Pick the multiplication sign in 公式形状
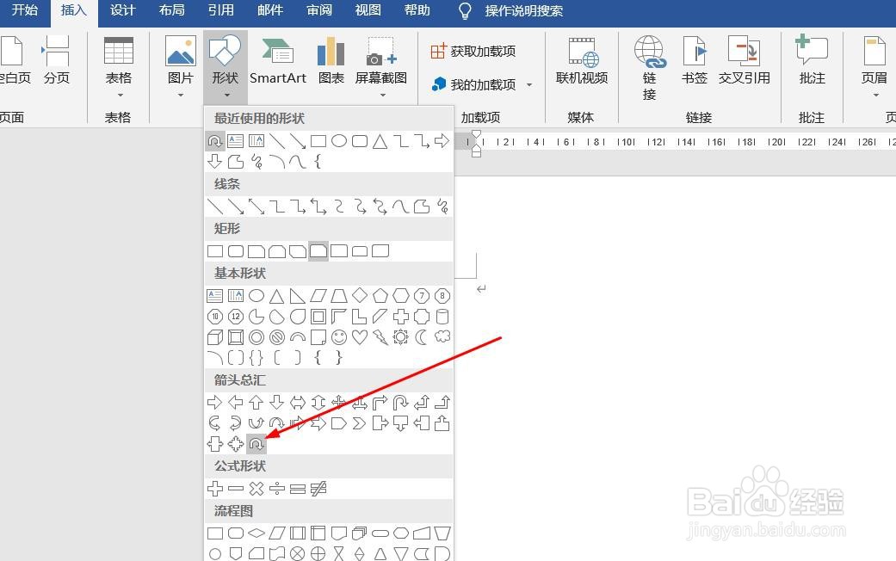The height and width of the screenshot is (561, 896). [x=256, y=489]
